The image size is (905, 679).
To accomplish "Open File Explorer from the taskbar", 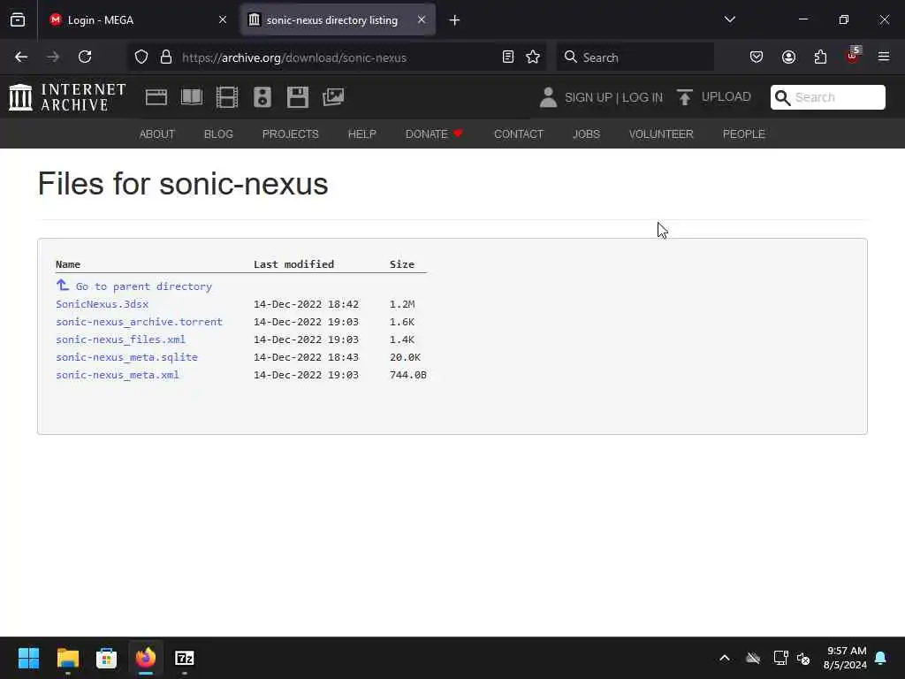I will point(67,658).
